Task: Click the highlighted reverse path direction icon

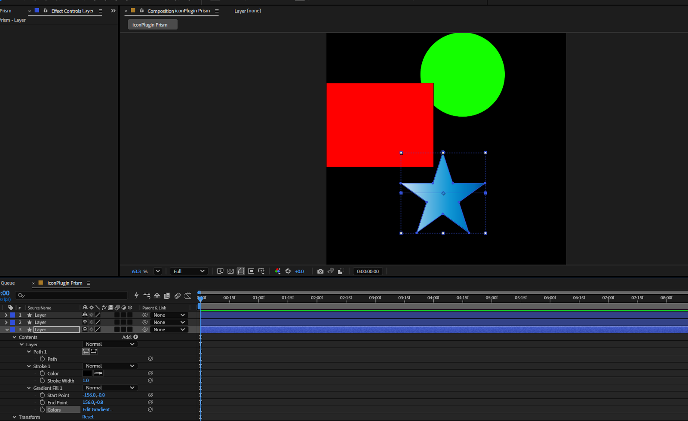Action: coord(86,351)
